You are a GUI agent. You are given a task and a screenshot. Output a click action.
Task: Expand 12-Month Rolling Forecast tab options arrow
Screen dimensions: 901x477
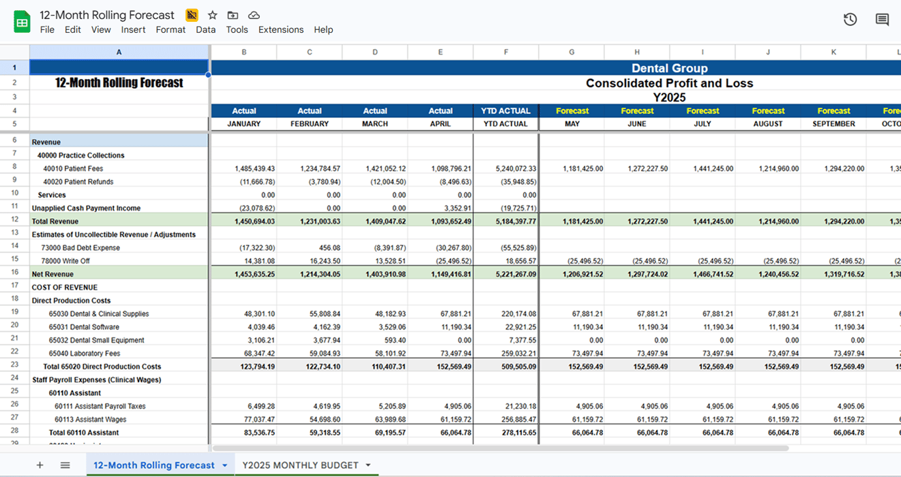pos(224,465)
